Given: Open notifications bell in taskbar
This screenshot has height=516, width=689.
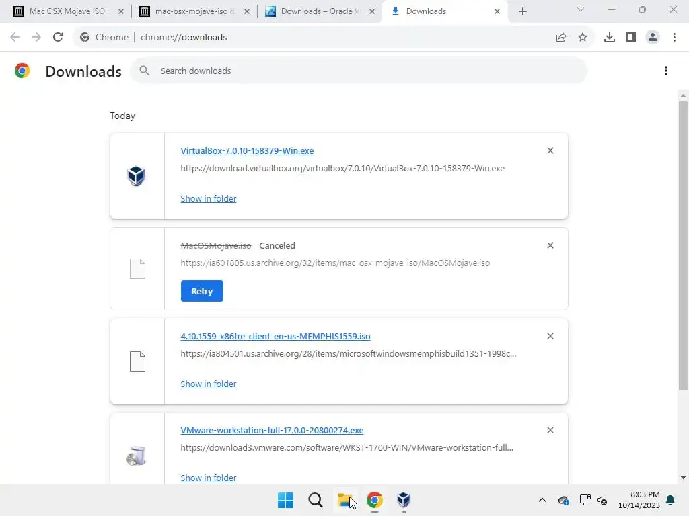Looking at the screenshot, I should click(x=670, y=500).
